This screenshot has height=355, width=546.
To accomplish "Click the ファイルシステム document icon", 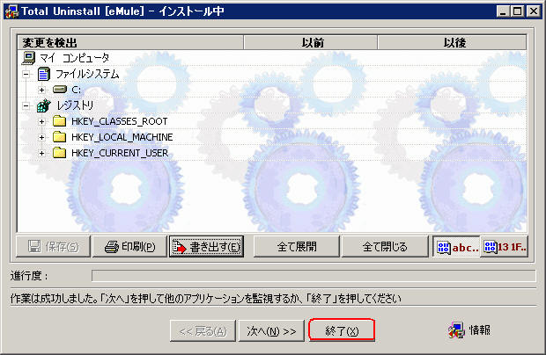I will coord(44,74).
